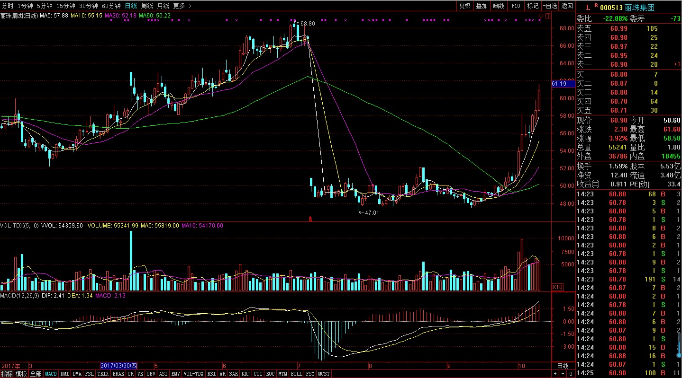Screen dimensions: 682x378
Task: Click the red S marker below chart
Action: 310,219
